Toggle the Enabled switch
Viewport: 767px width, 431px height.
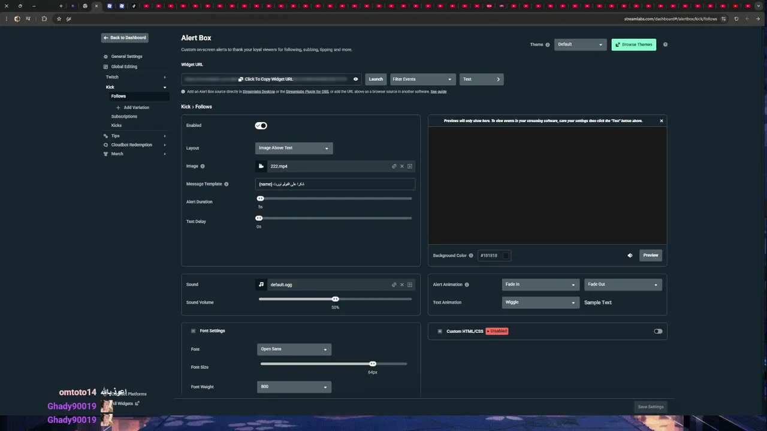261,126
